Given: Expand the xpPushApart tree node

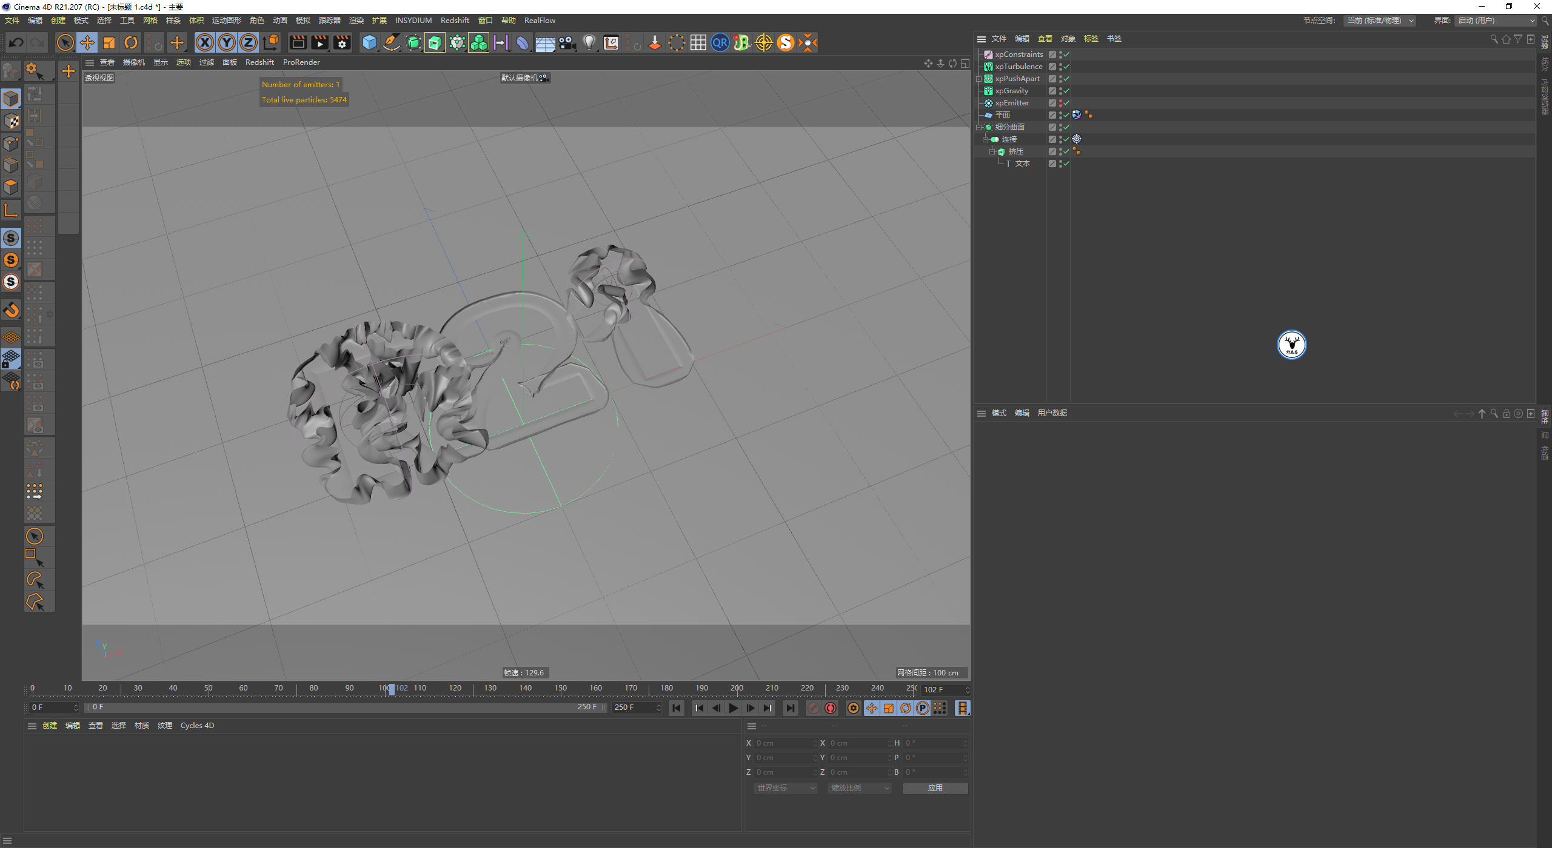Looking at the screenshot, I should pyautogui.click(x=978, y=79).
